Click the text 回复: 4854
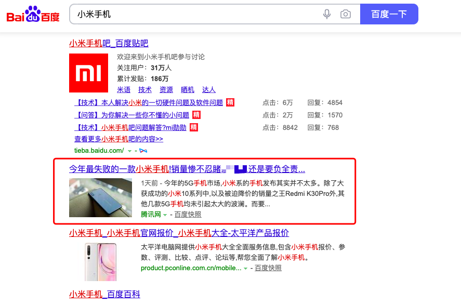Image resolution: width=461 pixels, height=305 pixels. 325,102
